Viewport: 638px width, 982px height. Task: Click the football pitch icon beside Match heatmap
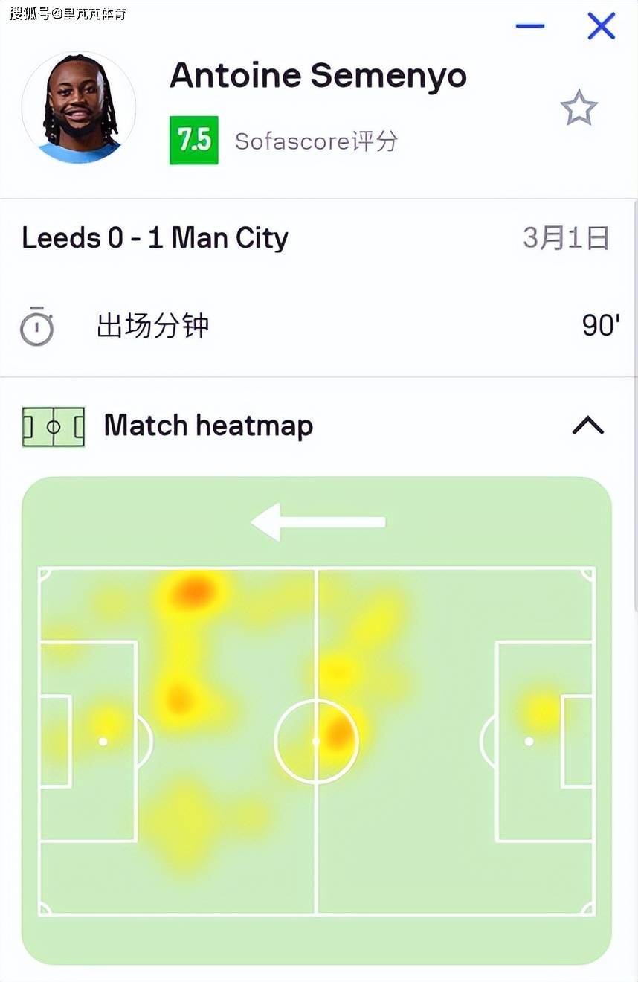pyautogui.click(x=54, y=427)
